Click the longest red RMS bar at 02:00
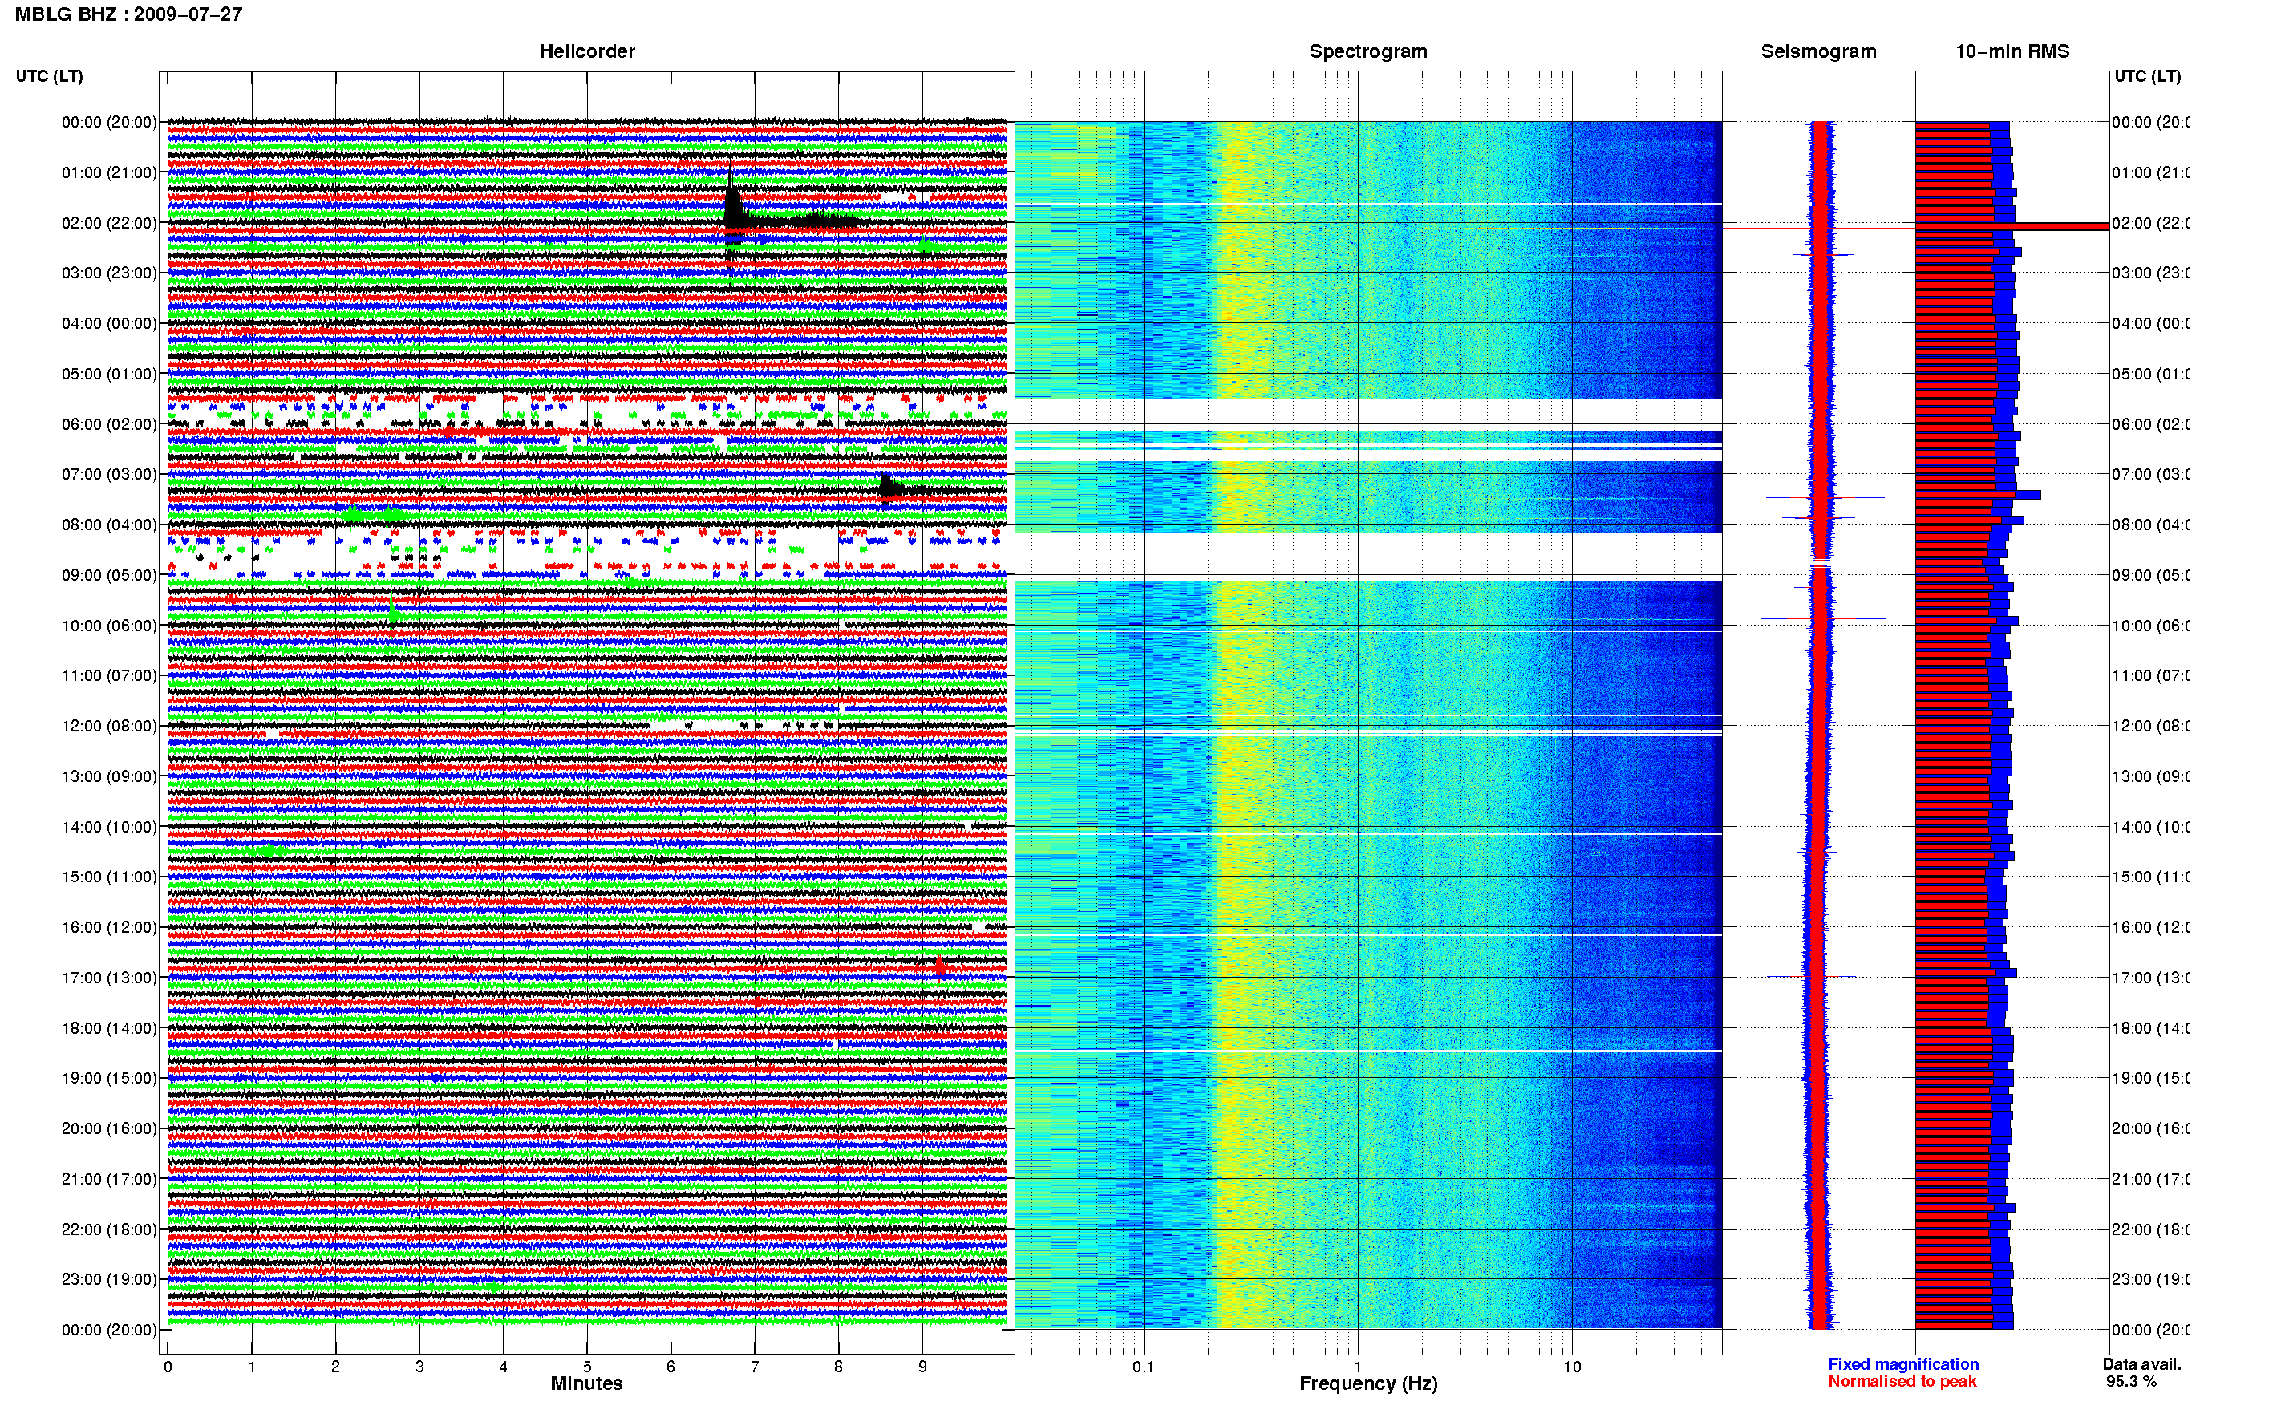 click(2012, 226)
